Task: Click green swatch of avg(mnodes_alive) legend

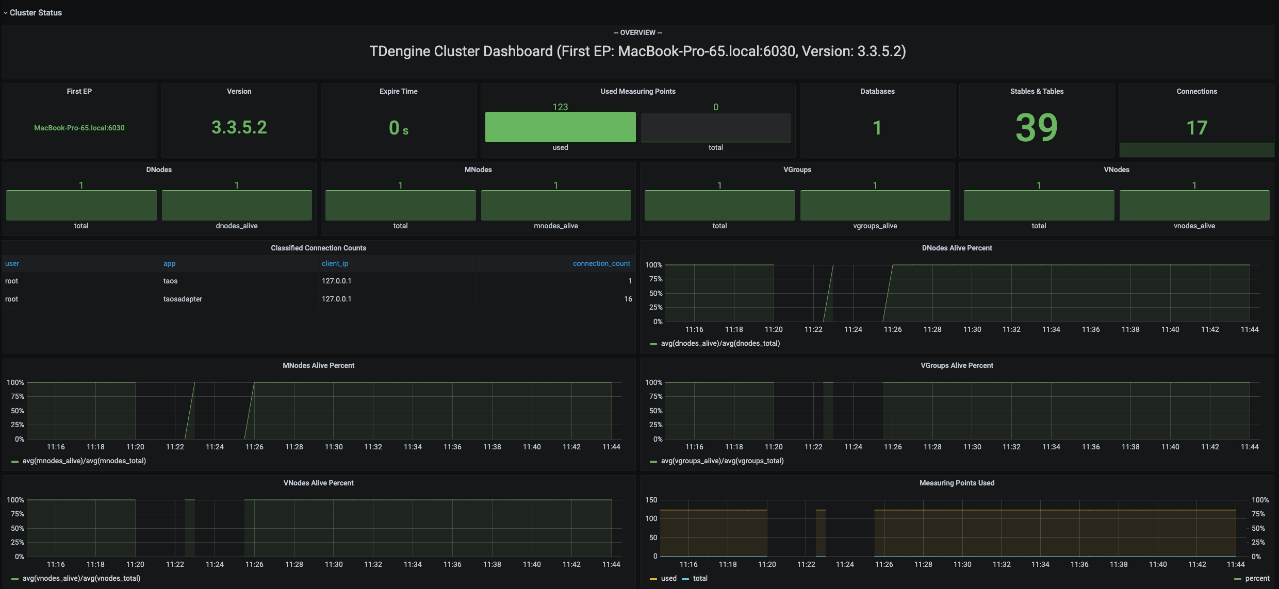Action: (15, 461)
